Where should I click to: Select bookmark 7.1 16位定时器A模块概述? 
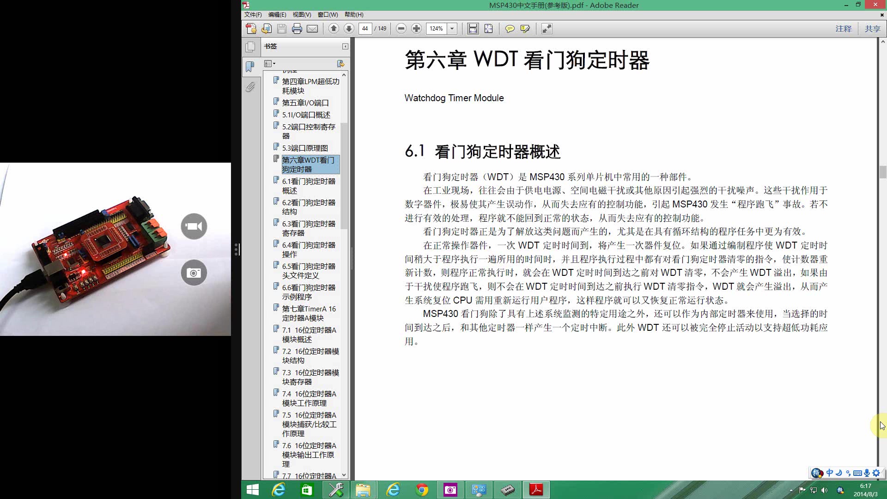coord(309,335)
